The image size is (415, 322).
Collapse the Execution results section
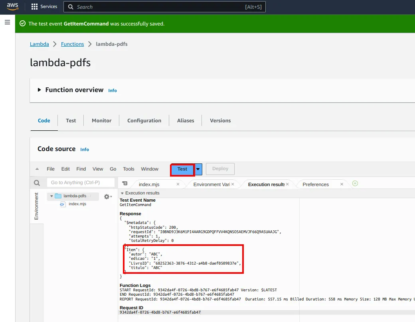click(122, 193)
